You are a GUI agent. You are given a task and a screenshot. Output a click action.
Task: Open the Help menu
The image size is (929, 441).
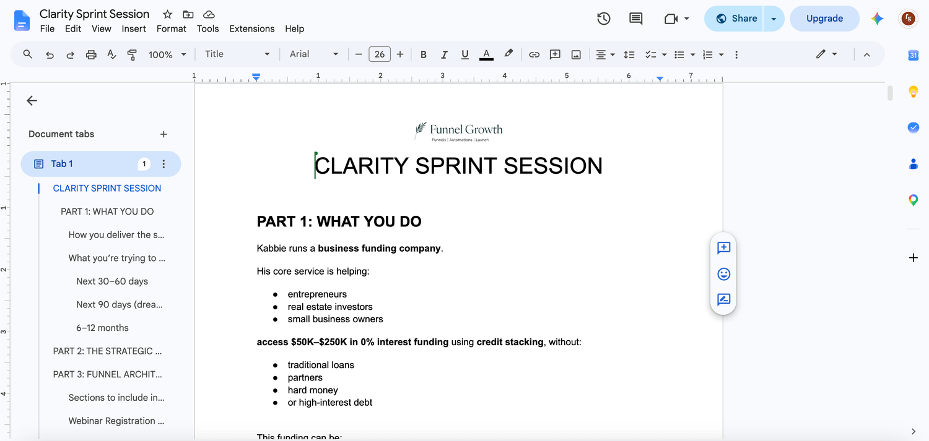(295, 28)
